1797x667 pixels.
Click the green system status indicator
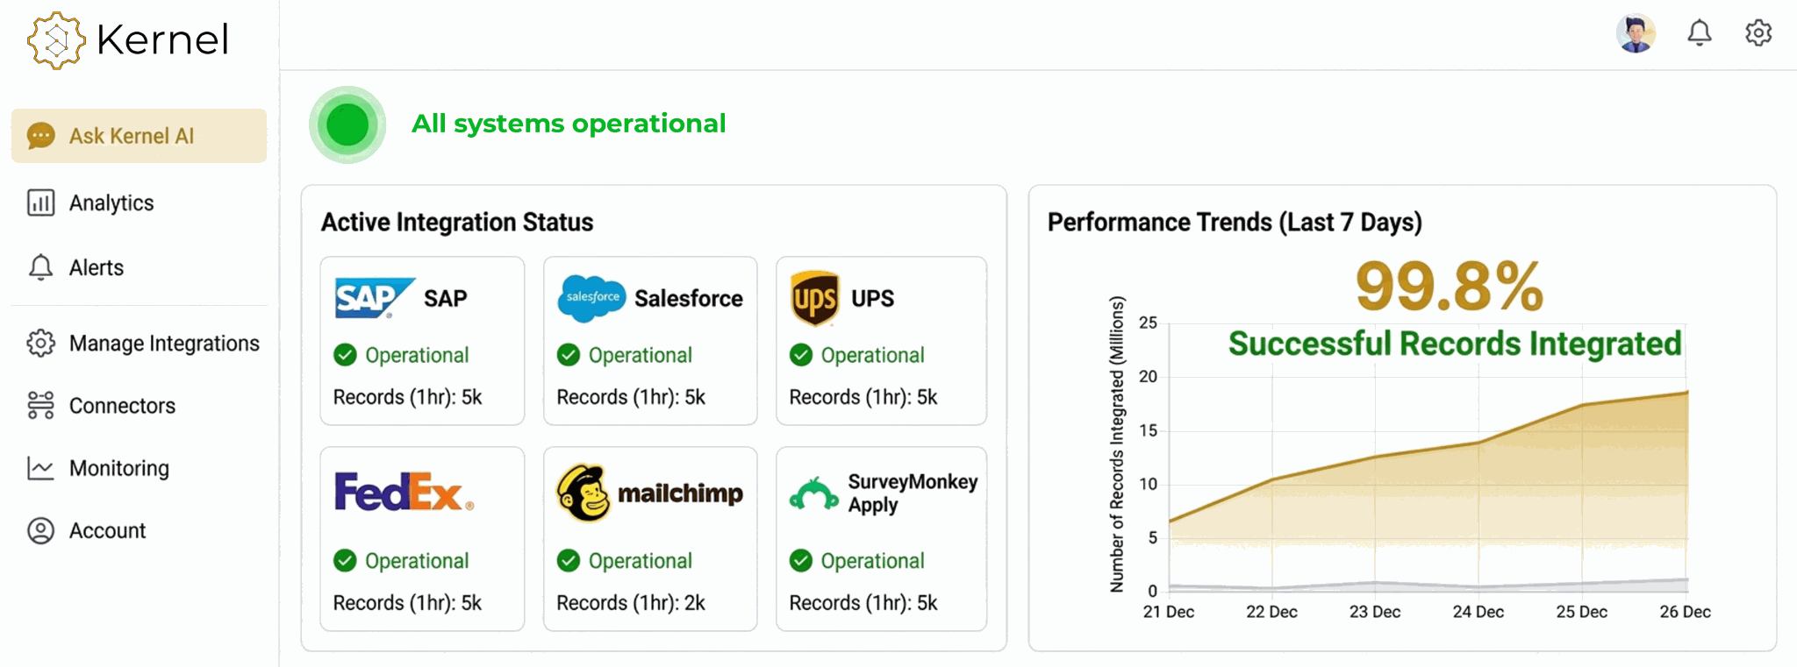pyautogui.click(x=347, y=124)
